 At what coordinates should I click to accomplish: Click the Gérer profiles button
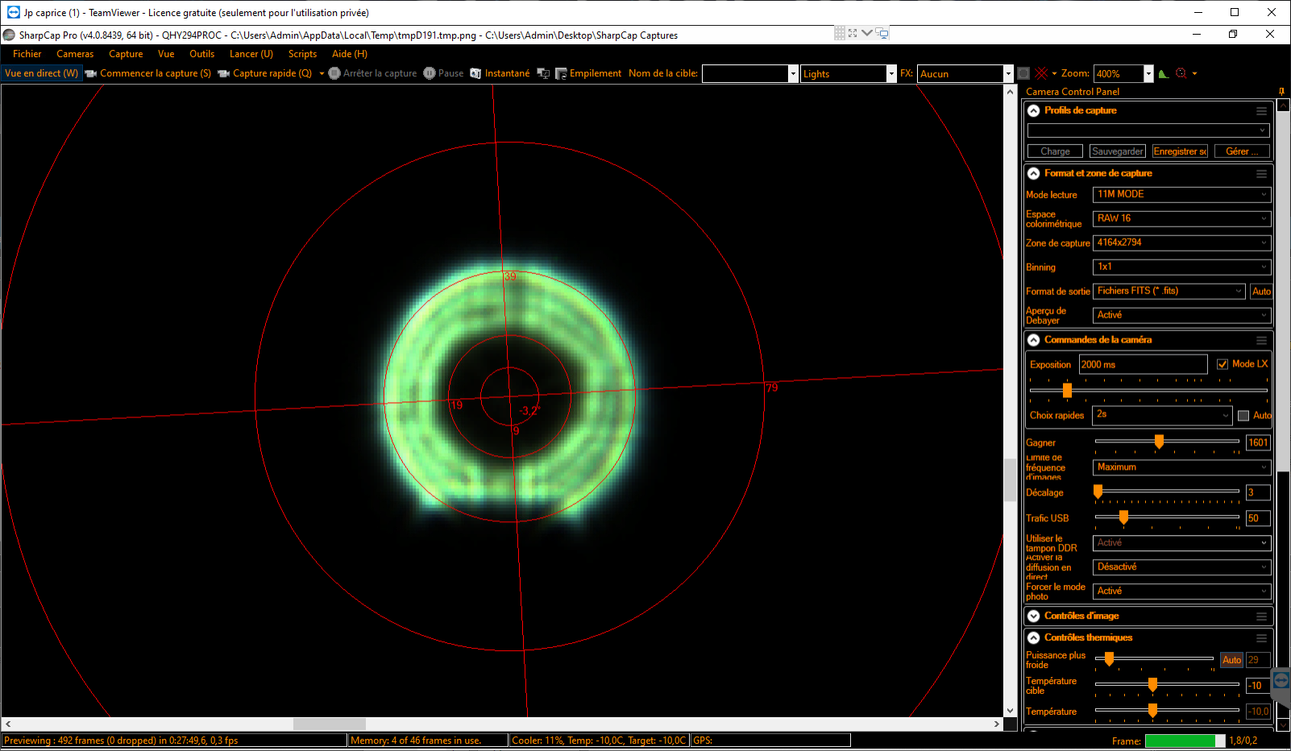pos(1242,151)
